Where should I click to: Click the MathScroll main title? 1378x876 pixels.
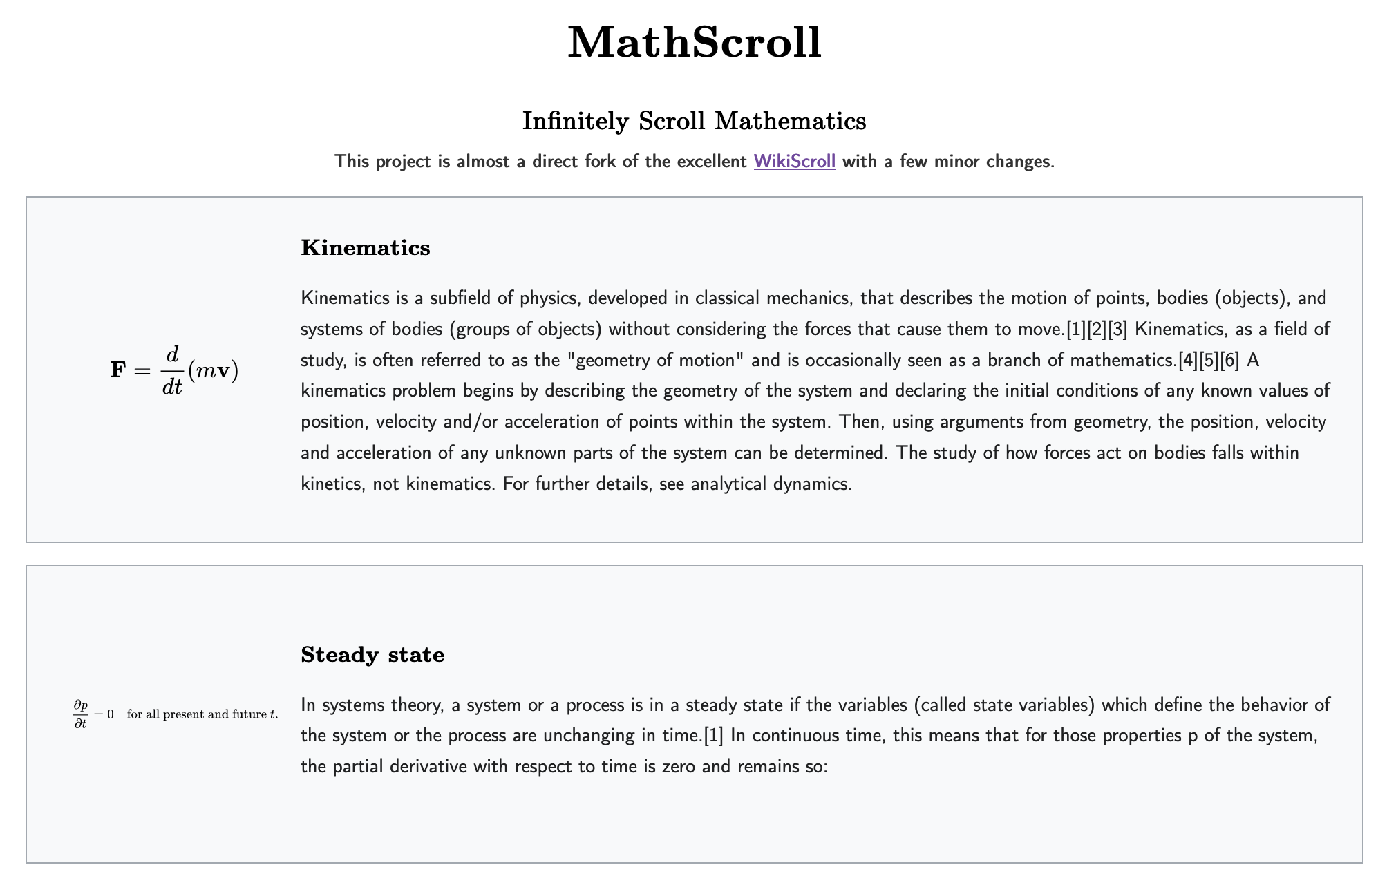(x=694, y=43)
